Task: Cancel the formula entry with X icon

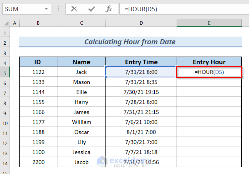Action: pos(74,9)
